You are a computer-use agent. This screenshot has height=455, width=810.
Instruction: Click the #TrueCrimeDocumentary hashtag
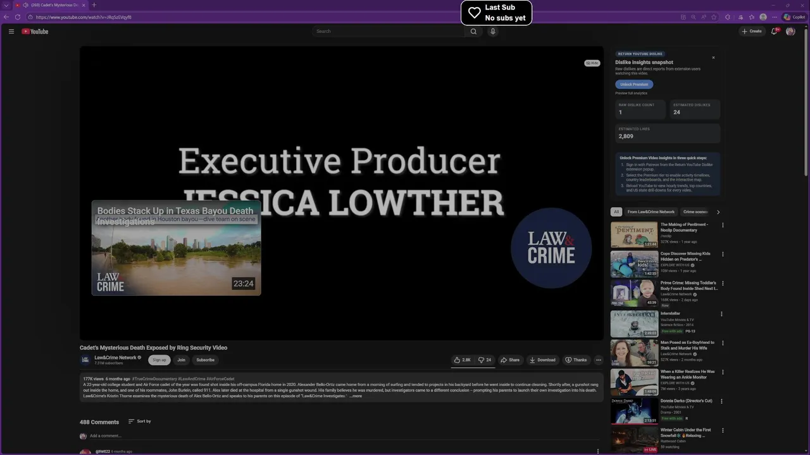click(x=154, y=379)
